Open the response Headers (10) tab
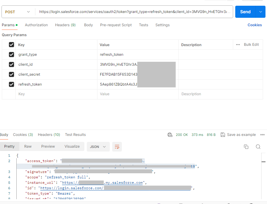267x204 pixels. (x=49, y=135)
